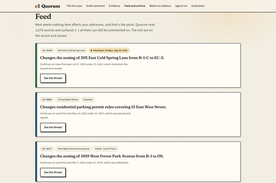Screen dimensions: 276x183
Task: Switch to the Evidence page
Action: pyautogui.click(x=114, y=6)
